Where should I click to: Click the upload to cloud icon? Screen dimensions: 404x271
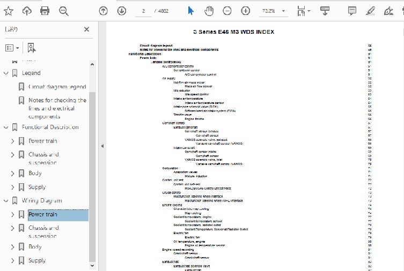(27, 11)
